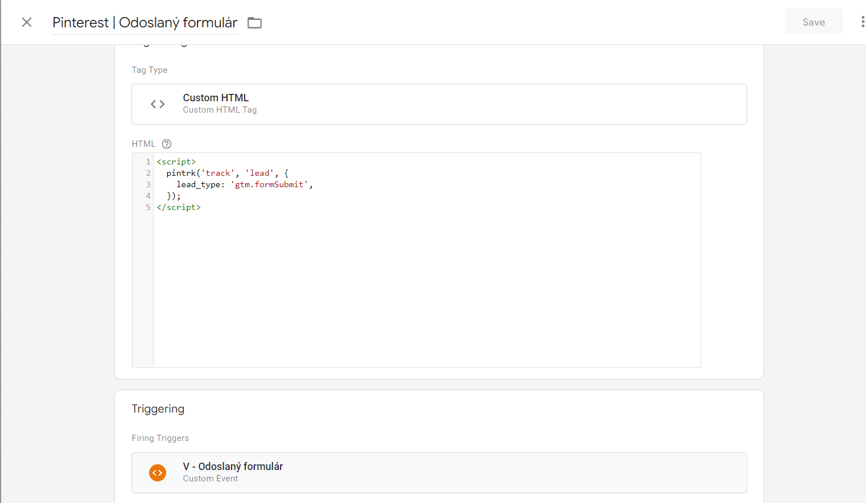The width and height of the screenshot is (866, 503).
Task: Place cursor on the closing script tag
Action: pyautogui.click(x=179, y=208)
